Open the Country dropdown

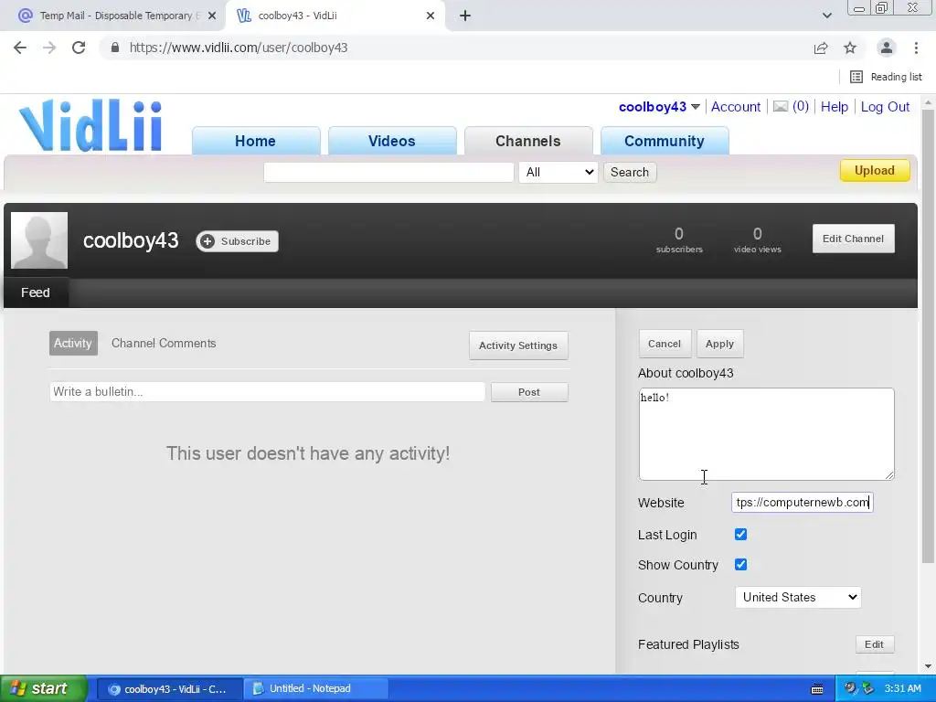click(x=798, y=597)
